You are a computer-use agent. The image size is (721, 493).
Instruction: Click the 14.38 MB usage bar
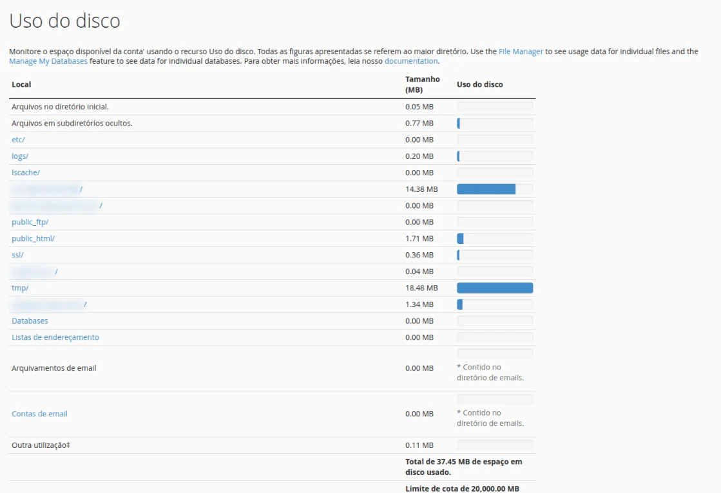coord(495,189)
